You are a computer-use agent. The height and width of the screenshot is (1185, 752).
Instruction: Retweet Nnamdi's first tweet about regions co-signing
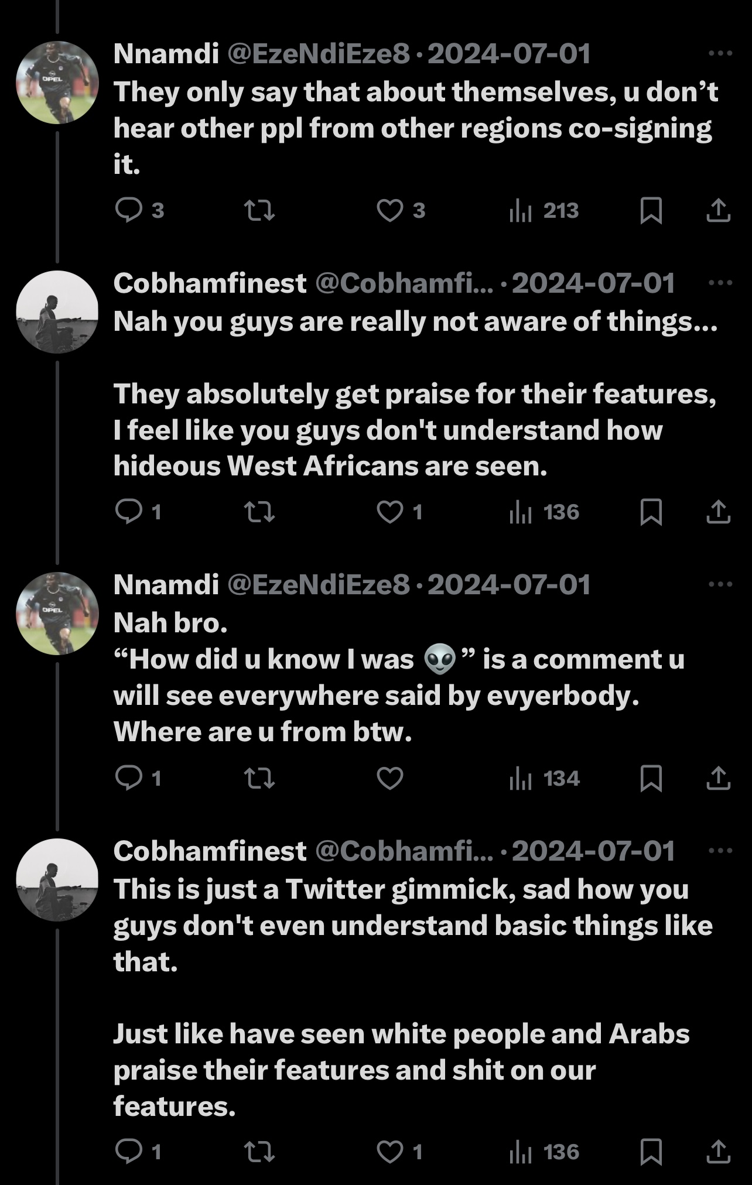pos(259,210)
